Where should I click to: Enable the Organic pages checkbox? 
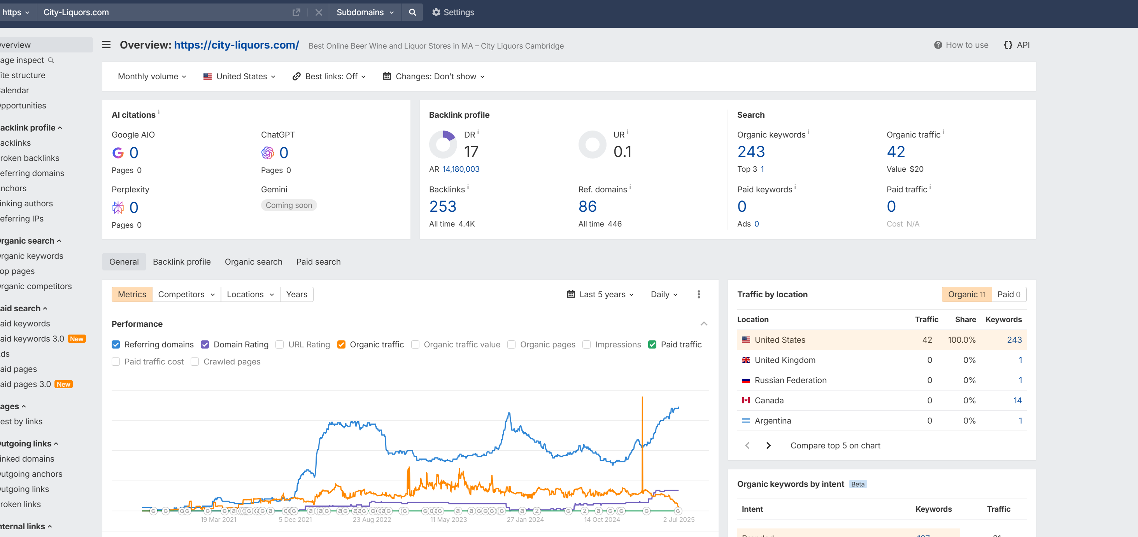click(512, 345)
